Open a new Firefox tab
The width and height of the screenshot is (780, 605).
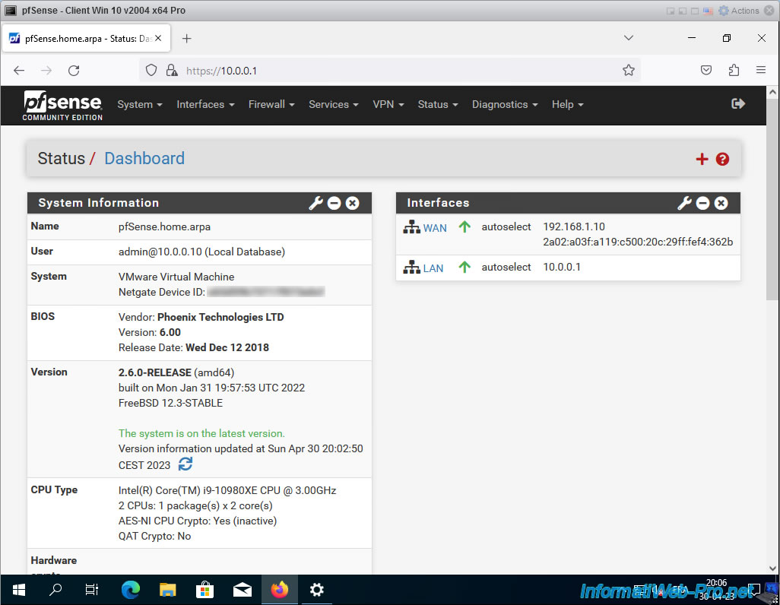pyautogui.click(x=186, y=38)
